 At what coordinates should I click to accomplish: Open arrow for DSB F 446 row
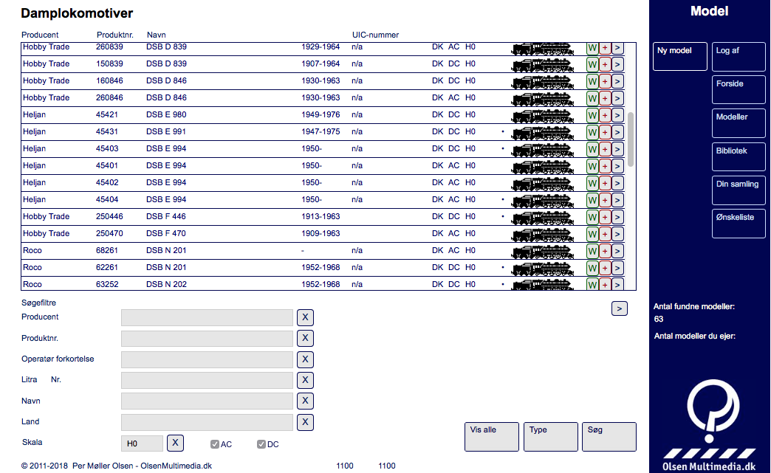[x=617, y=217]
